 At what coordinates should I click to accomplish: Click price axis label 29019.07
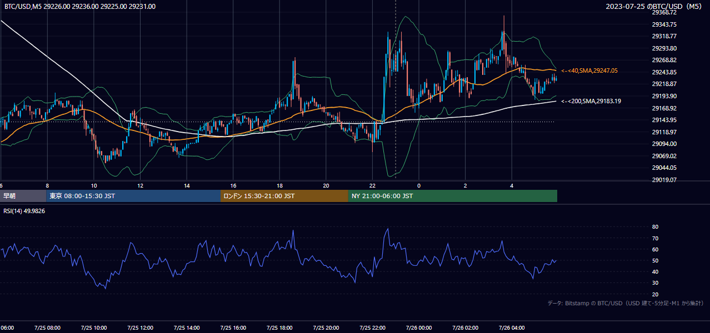(664, 180)
